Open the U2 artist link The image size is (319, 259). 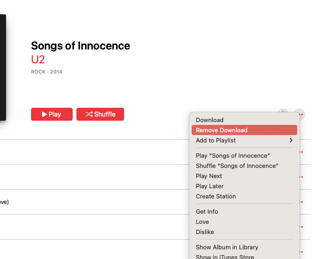(38, 60)
